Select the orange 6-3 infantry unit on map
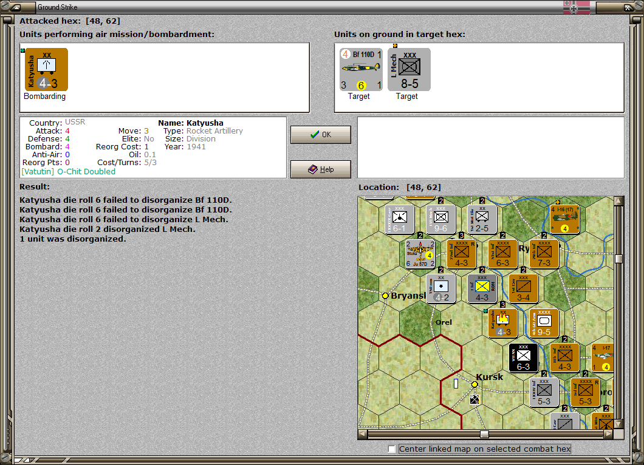 (x=502, y=254)
